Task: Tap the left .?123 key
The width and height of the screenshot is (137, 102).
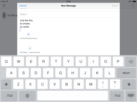Action: pos(9,96)
